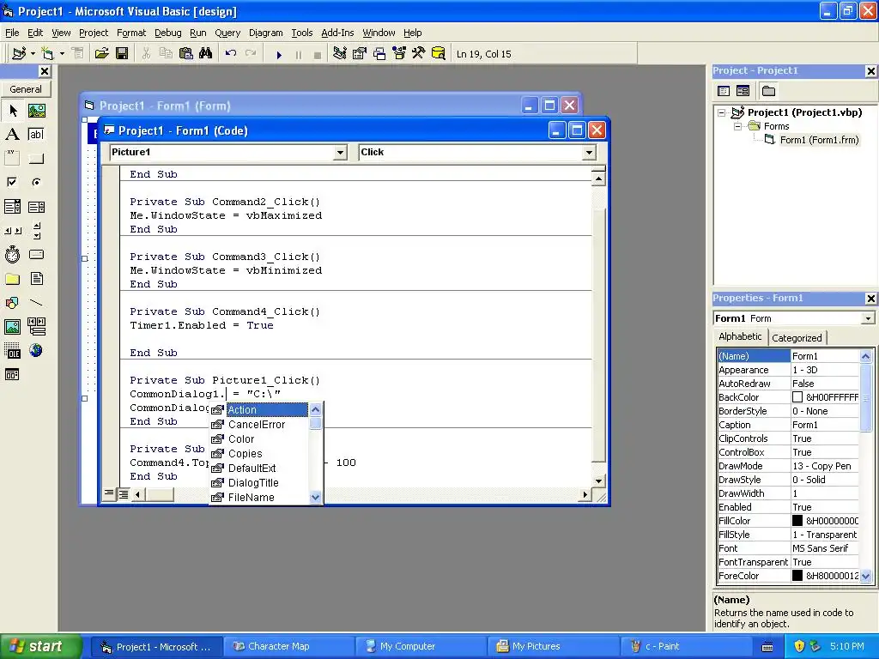Select the OptionButton control in the toolbox

click(36, 182)
